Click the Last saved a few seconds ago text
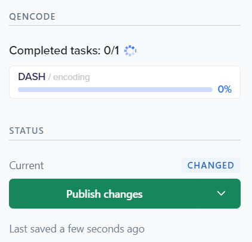The width and height of the screenshot is (252, 242). (x=77, y=229)
